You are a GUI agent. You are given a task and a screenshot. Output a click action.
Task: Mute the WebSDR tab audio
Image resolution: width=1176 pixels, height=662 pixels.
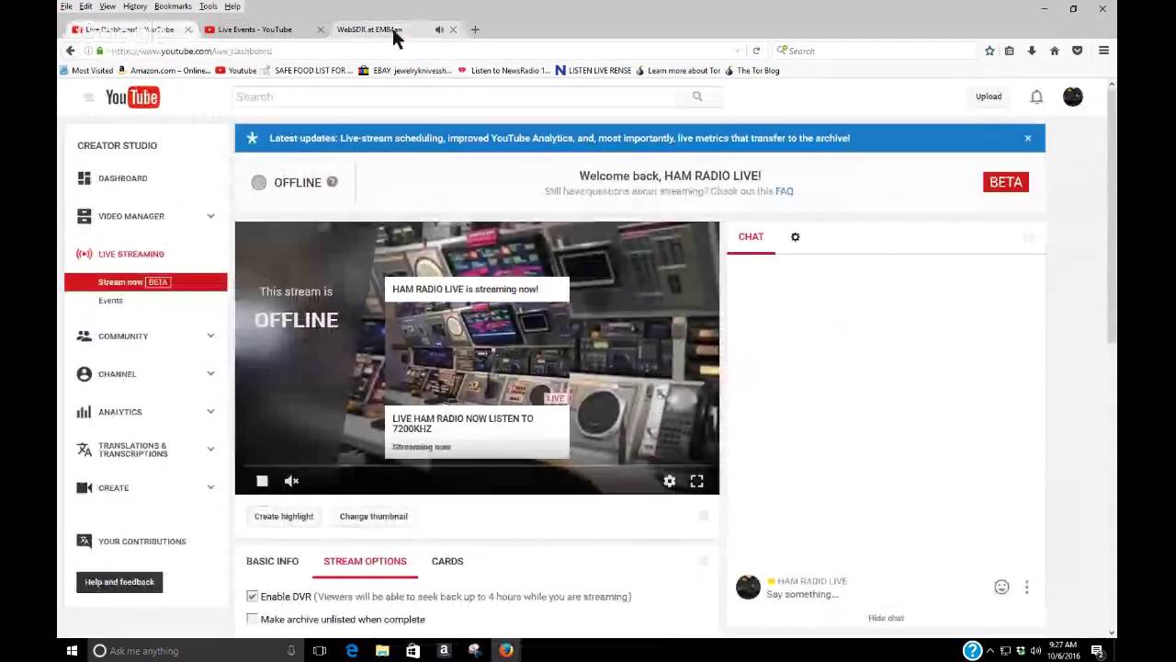pyautogui.click(x=439, y=29)
